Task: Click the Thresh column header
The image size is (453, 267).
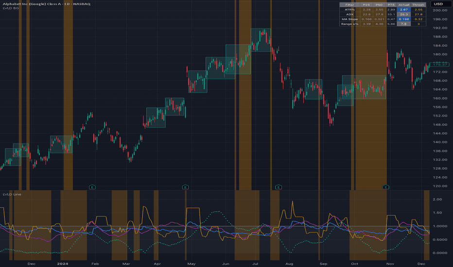Action: pyautogui.click(x=418, y=5)
